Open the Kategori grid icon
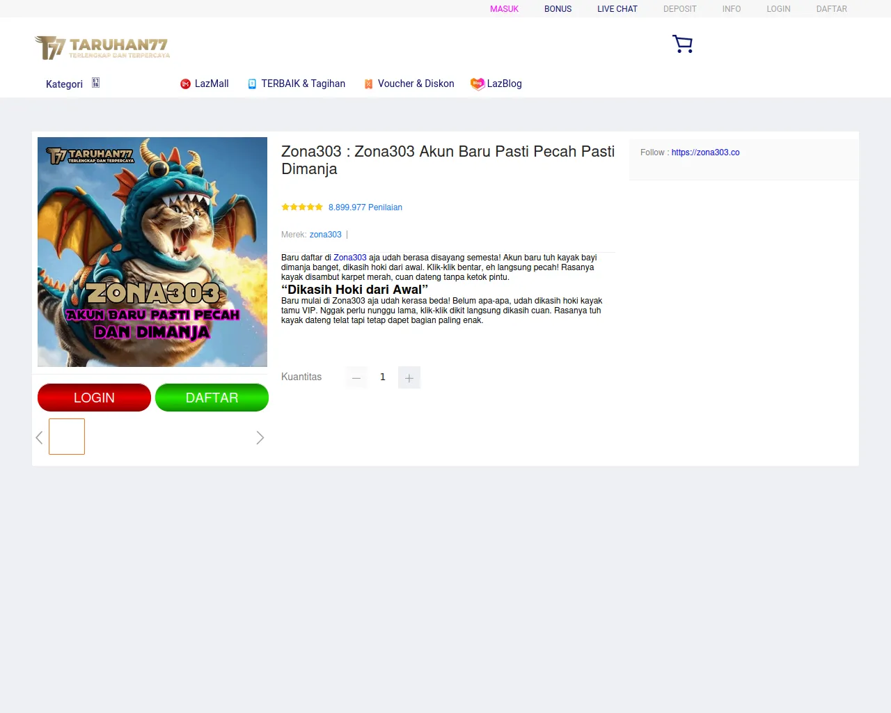Screen dimensions: 891x713 point(95,83)
